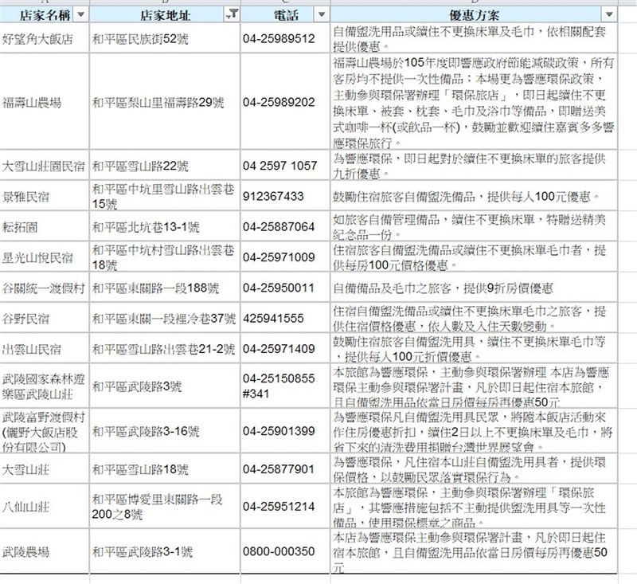Select phone number 0800-000350
Image resolution: width=637 pixels, height=584 pixels.
pyautogui.click(x=286, y=551)
